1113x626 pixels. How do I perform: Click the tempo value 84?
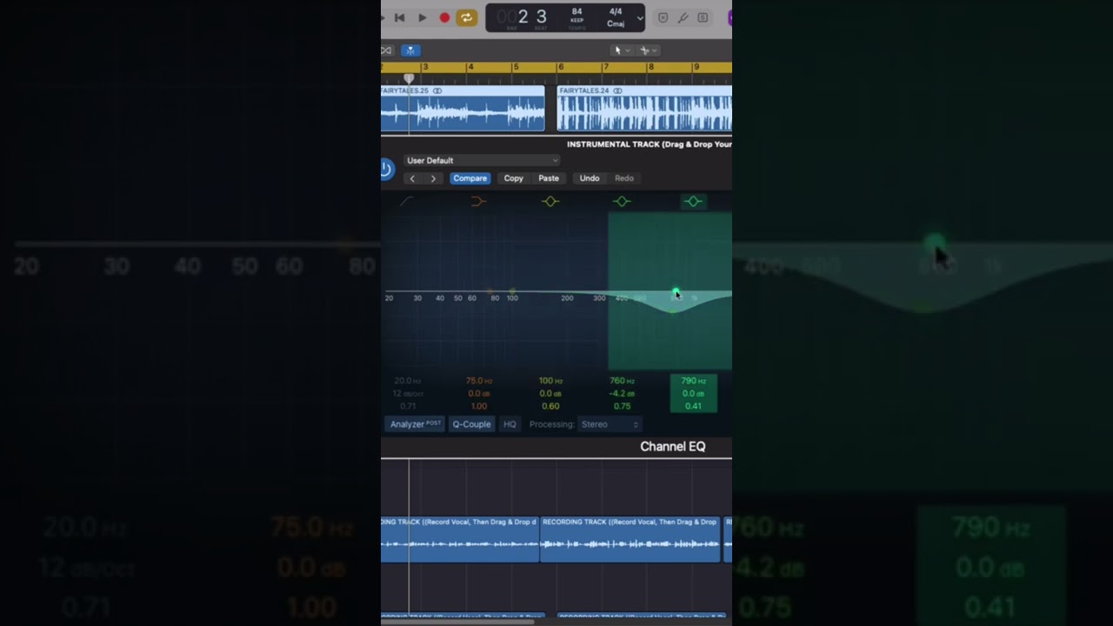(x=576, y=12)
